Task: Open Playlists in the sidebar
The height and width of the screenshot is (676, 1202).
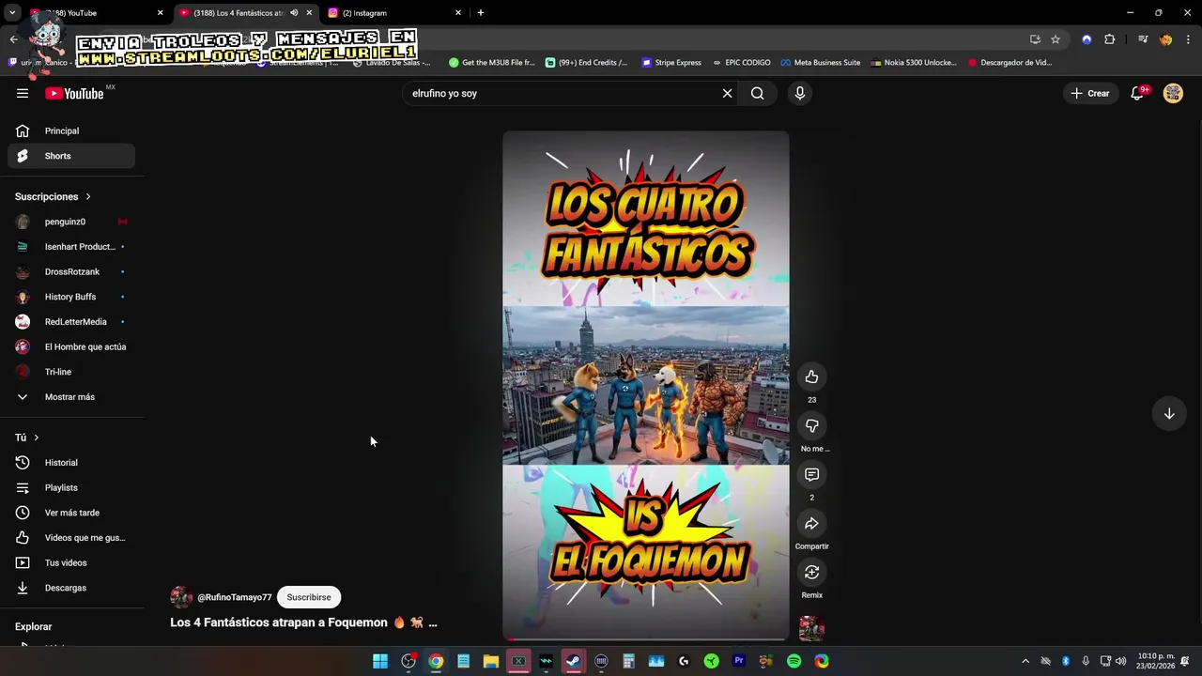Action: pyautogui.click(x=71, y=487)
